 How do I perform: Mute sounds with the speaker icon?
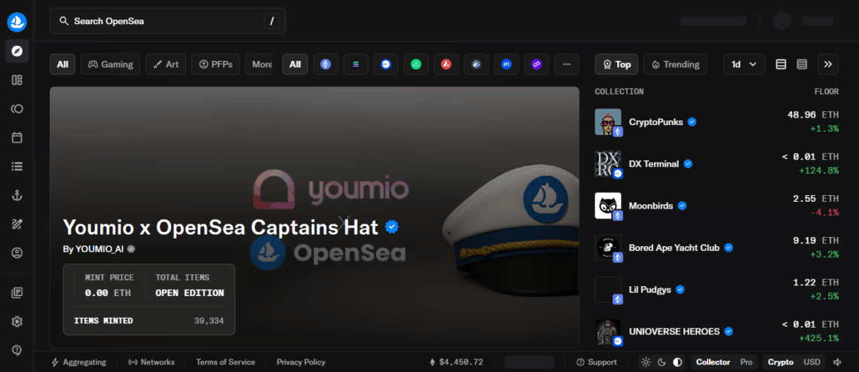click(836, 362)
